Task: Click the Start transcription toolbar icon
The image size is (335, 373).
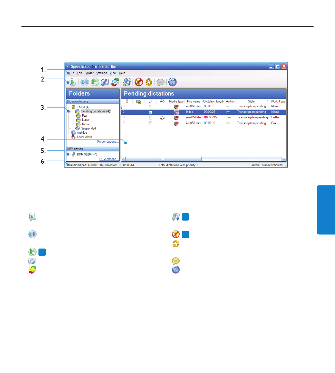Action: [x=73, y=82]
